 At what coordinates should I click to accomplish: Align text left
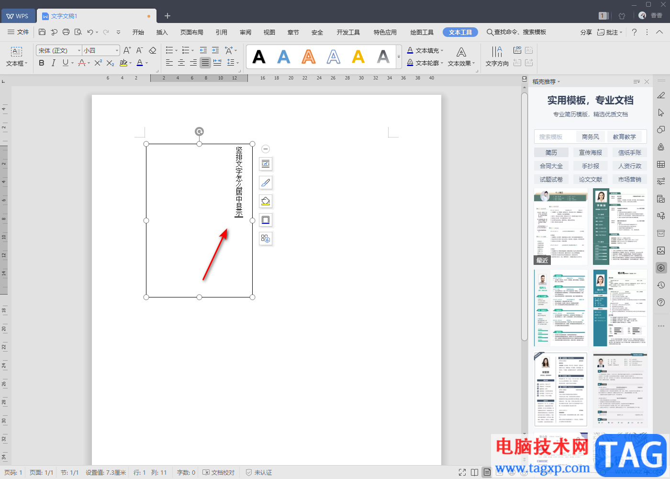coord(169,63)
